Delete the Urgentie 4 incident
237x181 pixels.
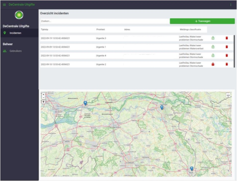point(227,55)
